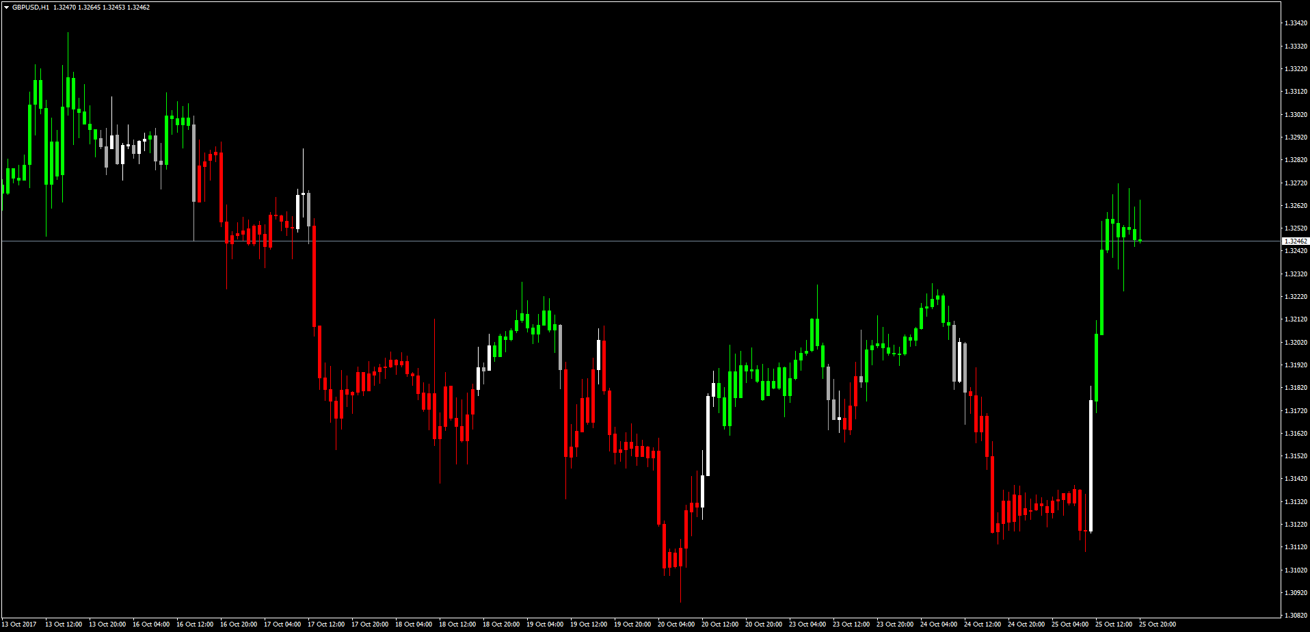
Task: Click the 1.32820 price axis label
Action: (1296, 160)
